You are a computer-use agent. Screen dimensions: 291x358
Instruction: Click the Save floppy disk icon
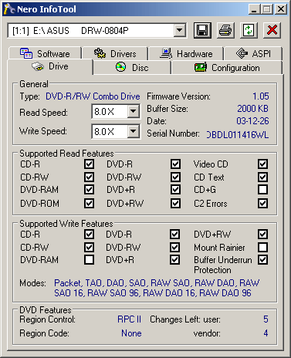202,30
